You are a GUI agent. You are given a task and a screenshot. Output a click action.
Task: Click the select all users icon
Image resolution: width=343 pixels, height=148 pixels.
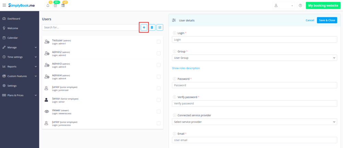pos(160,27)
